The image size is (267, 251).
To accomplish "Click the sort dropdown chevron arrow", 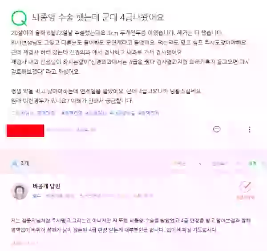I will (200, 164).
